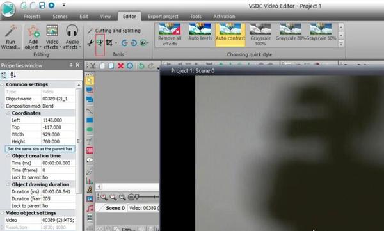Rotate 90 degrees counterclockwise icon
The height and width of the screenshot is (231, 384).
tap(124, 43)
